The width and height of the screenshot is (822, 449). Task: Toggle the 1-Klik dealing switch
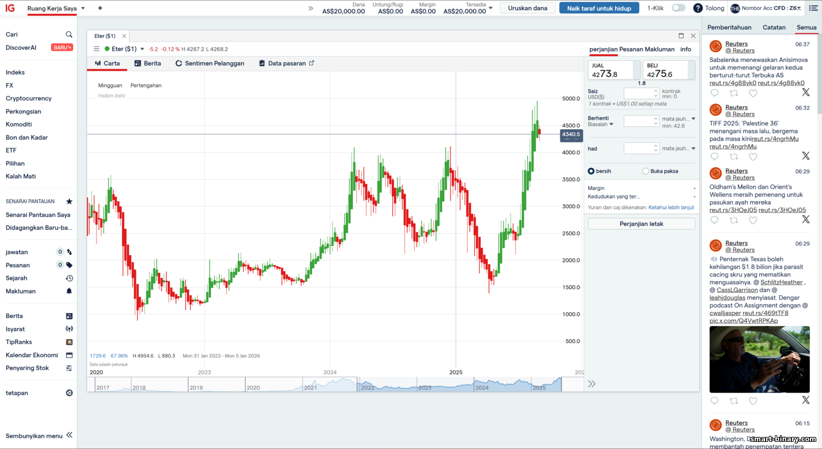click(x=678, y=8)
